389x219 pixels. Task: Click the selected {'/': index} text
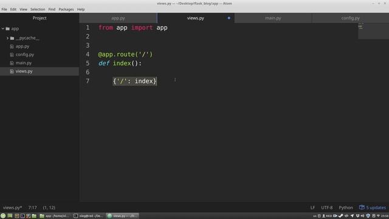[x=135, y=81]
